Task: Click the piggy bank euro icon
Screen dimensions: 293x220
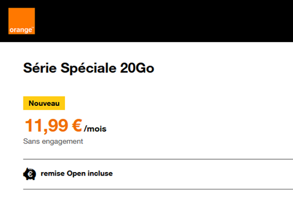Action: point(29,174)
